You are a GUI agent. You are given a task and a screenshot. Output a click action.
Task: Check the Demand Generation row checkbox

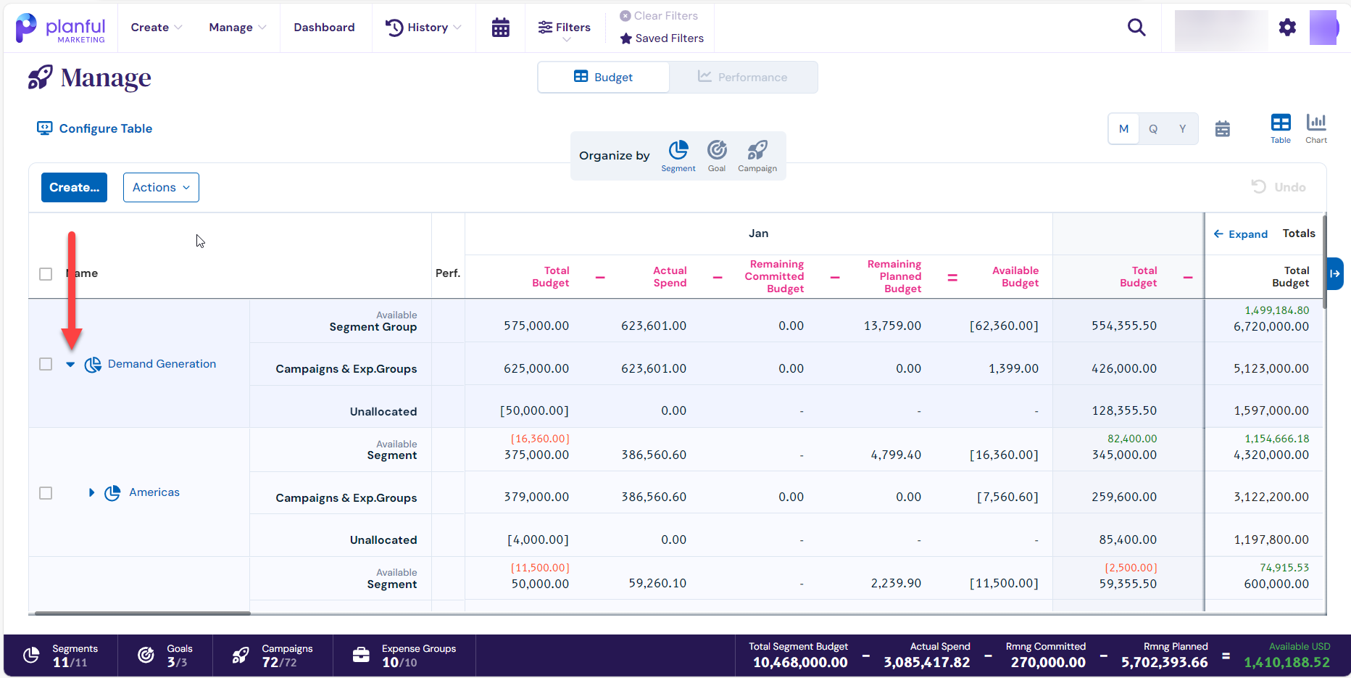click(46, 364)
